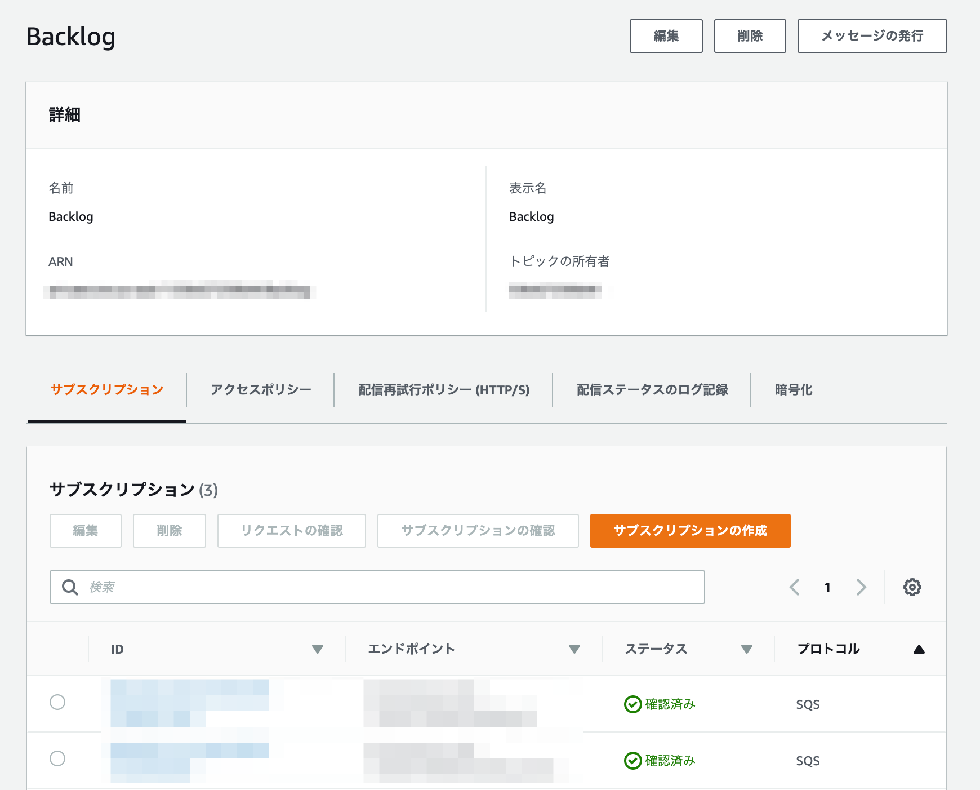Click the page number 1

pos(827,587)
